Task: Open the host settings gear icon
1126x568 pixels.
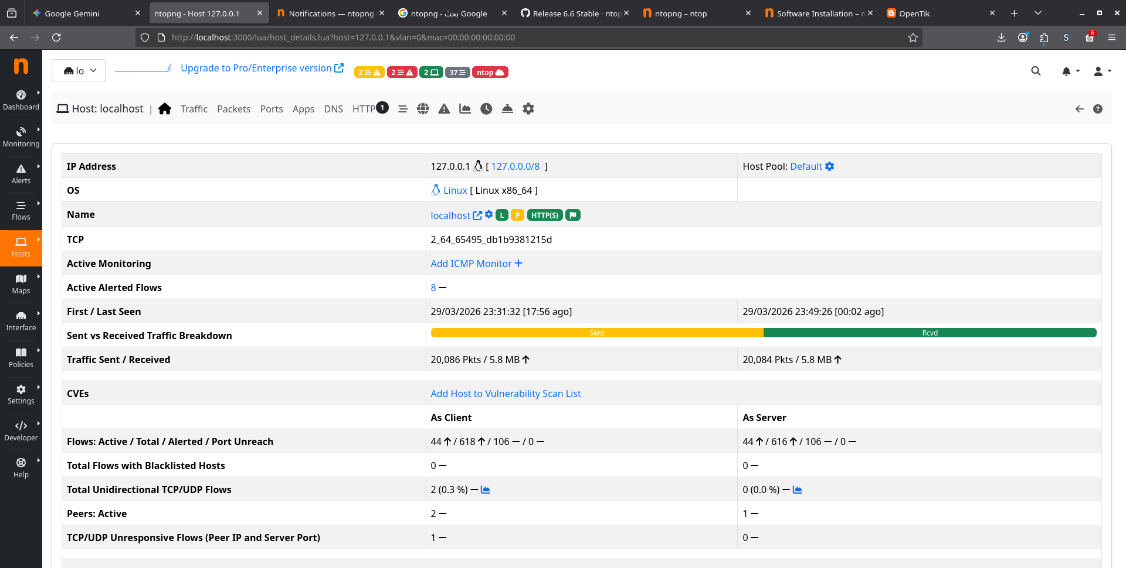Action: coord(528,109)
